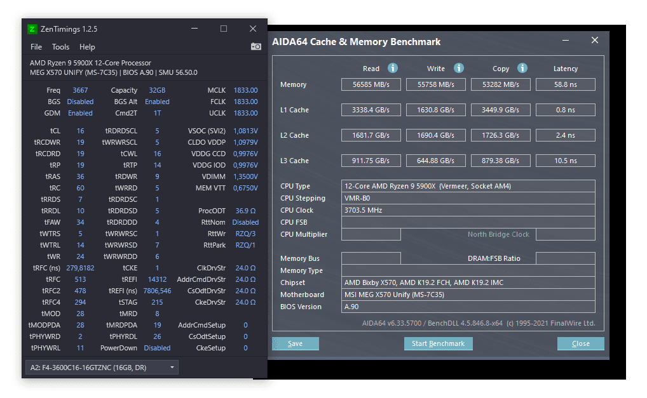Click the Memory Read value 56585 MB/s

click(x=371, y=84)
